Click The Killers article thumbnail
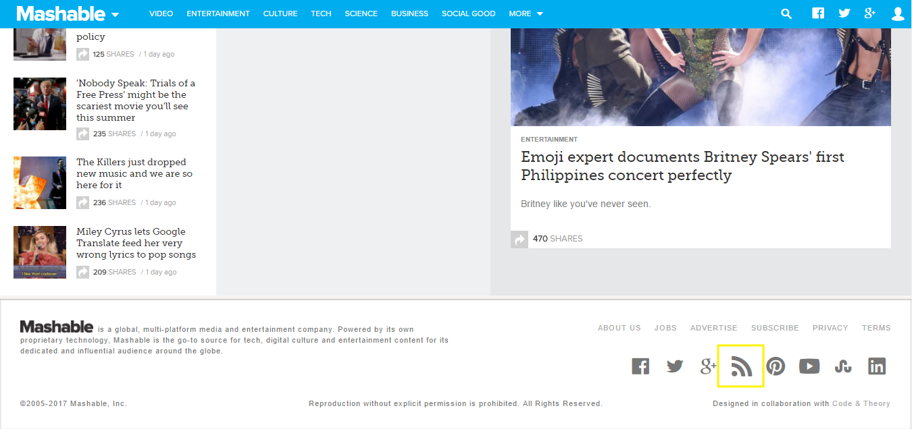The image size is (912, 429). pyautogui.click(x=40, y=183)
